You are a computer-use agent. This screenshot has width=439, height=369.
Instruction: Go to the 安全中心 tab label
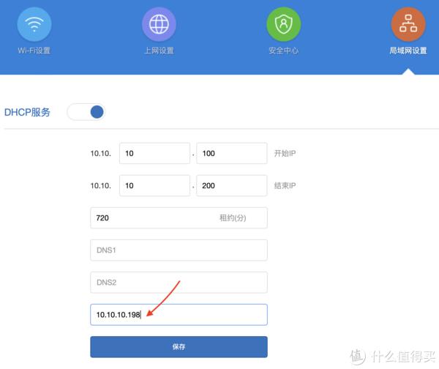(283, 51)
